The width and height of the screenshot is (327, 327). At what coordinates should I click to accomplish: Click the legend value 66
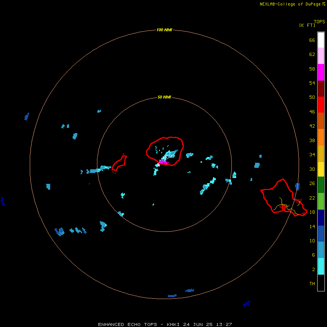click(312, 40)
